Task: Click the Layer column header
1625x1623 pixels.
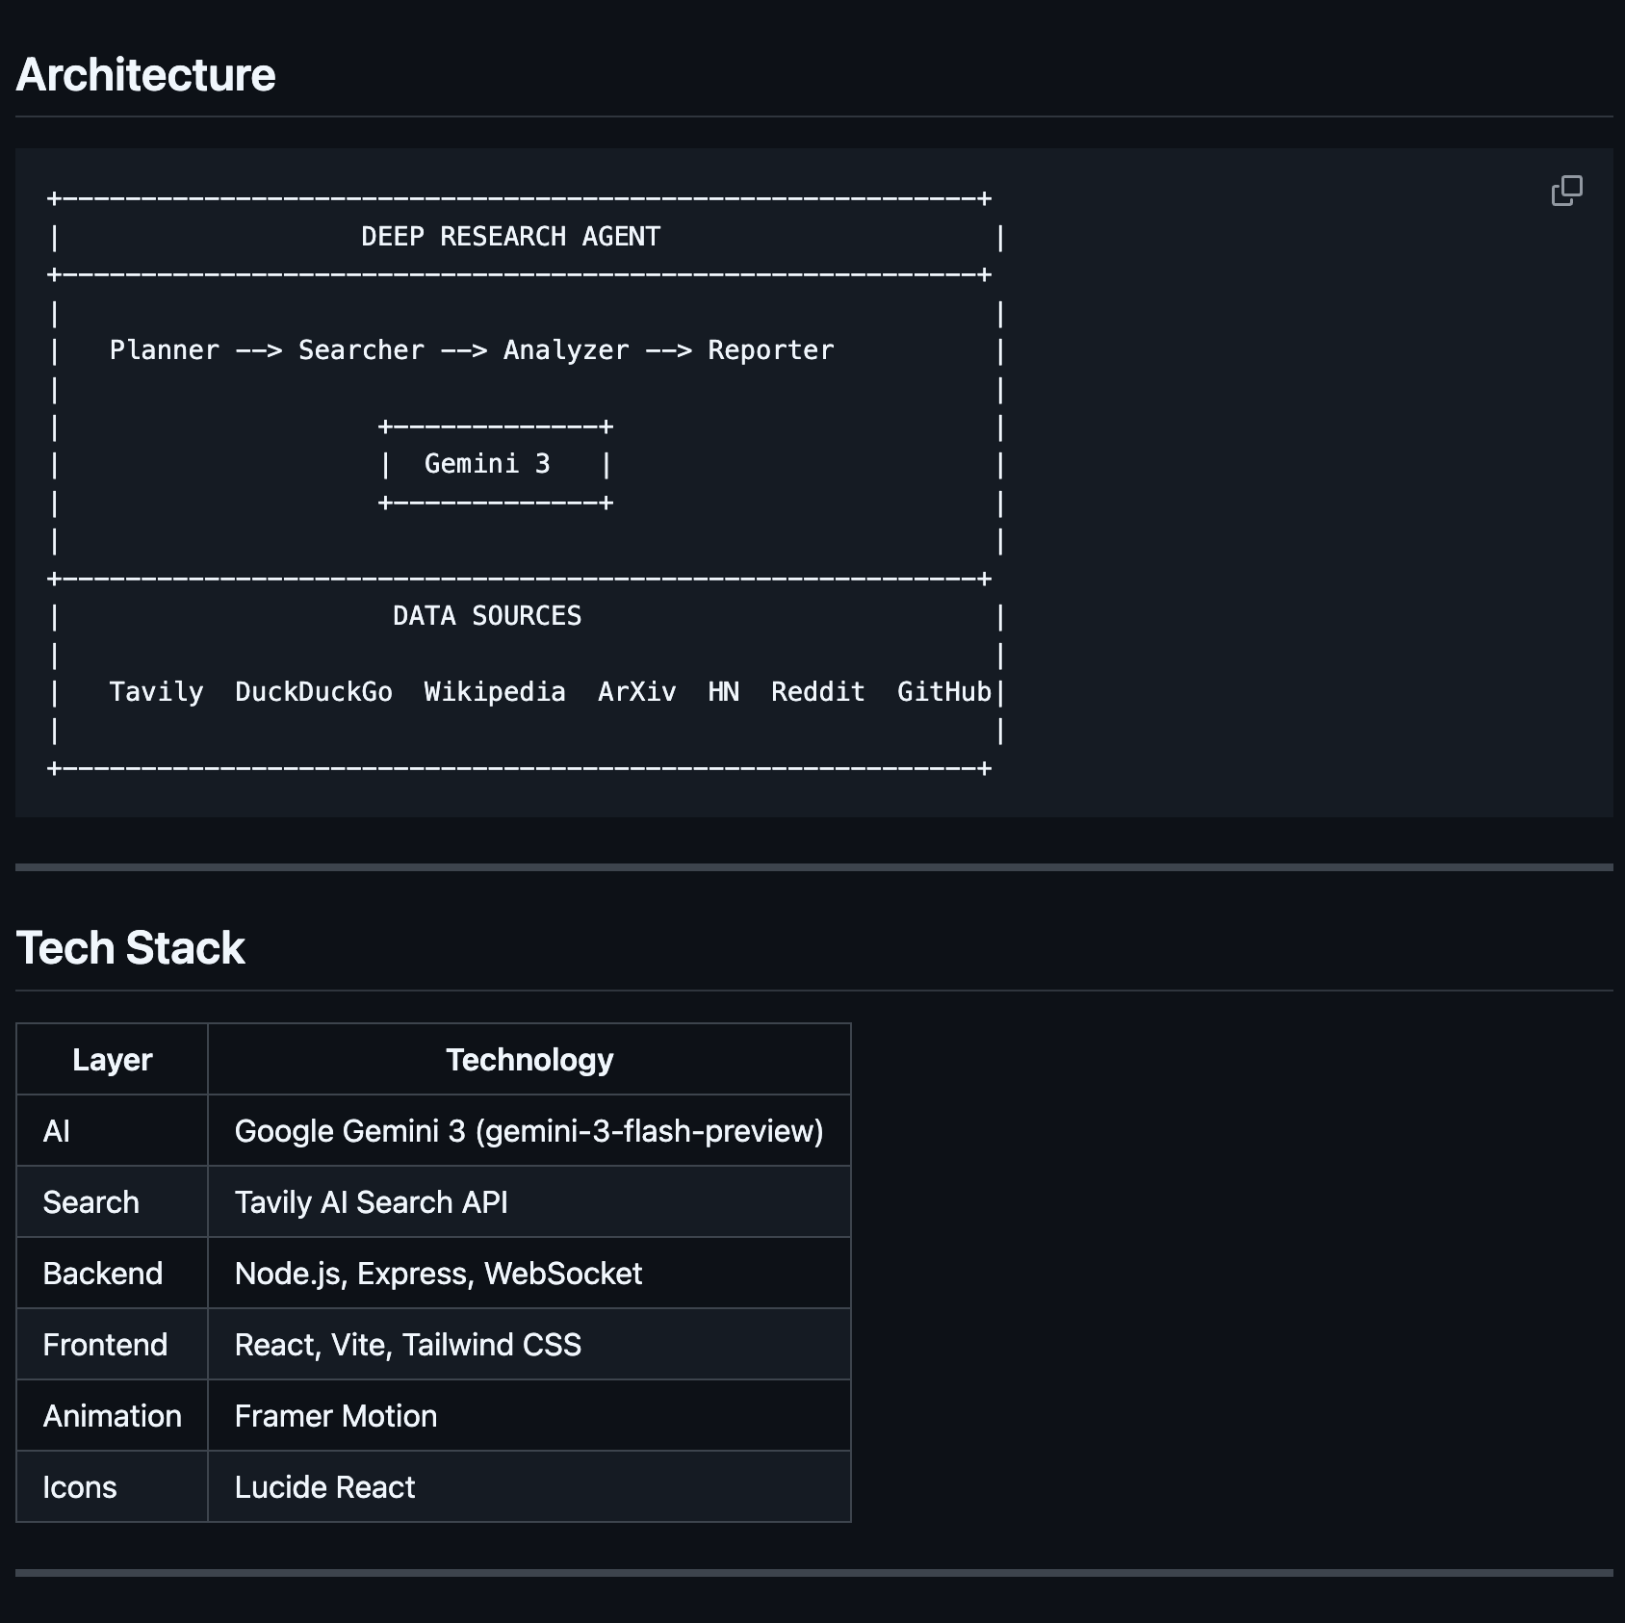Action: 112,1060
